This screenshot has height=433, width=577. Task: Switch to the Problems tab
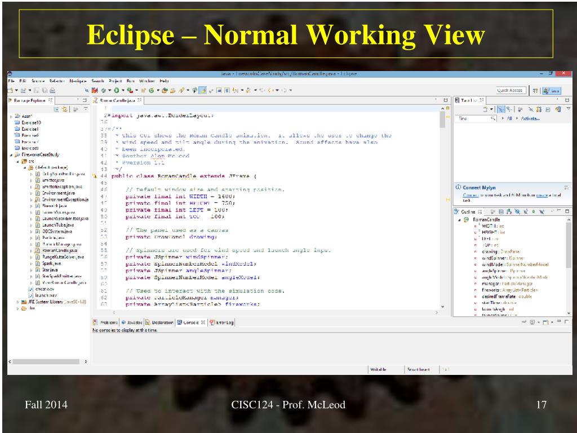[105, 322]
